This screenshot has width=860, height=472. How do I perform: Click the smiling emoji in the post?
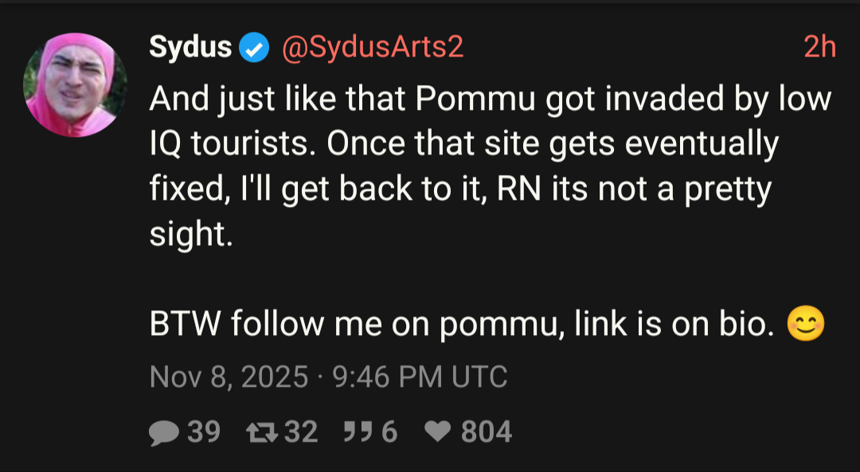805,326
